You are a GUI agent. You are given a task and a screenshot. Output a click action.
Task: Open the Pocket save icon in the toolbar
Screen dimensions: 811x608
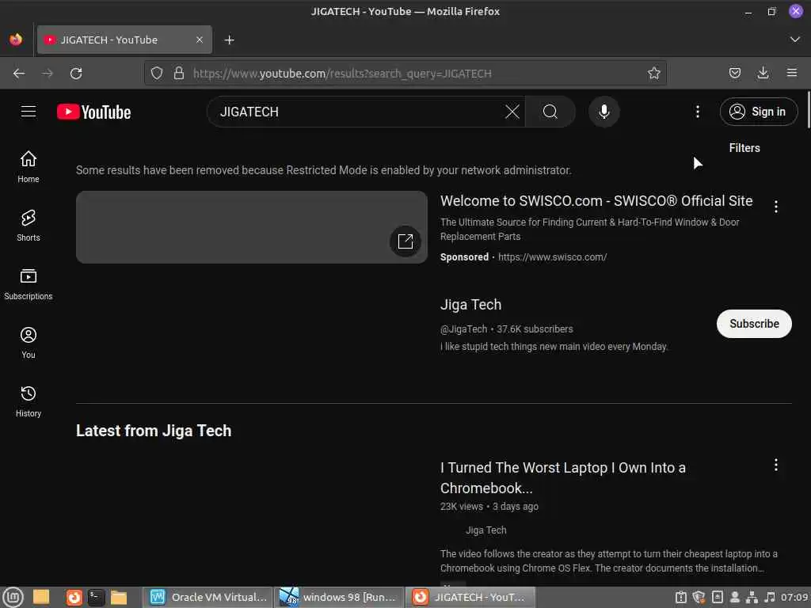click(x=734, y=74)
